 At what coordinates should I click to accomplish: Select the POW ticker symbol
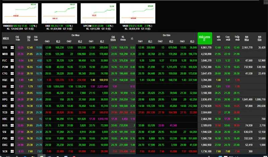pos(5,67)
